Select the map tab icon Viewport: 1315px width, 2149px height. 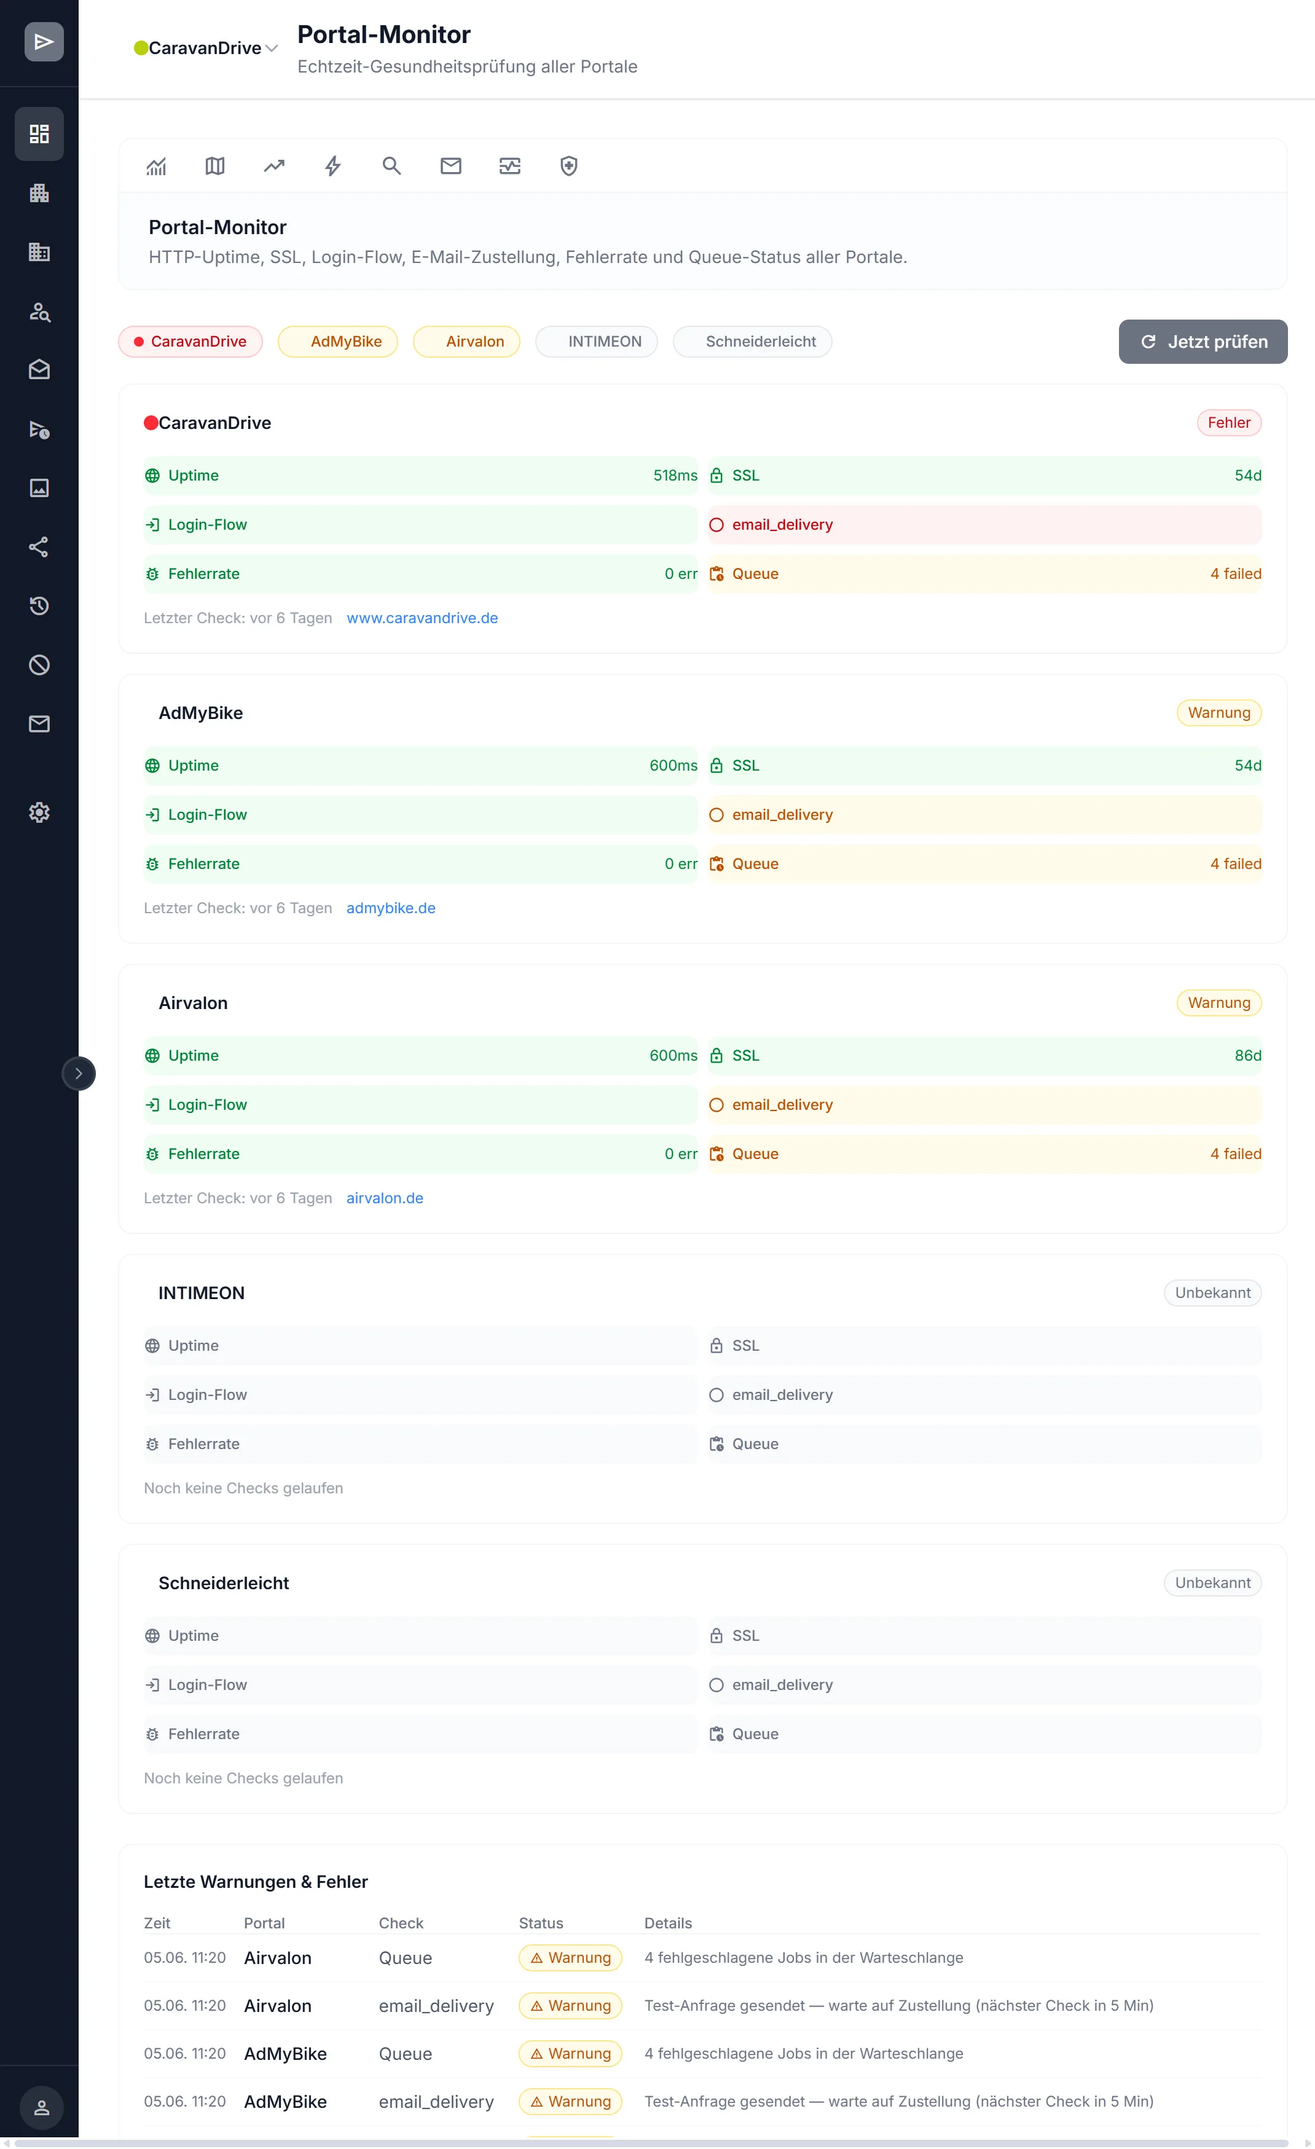click(x=216, y=166)
